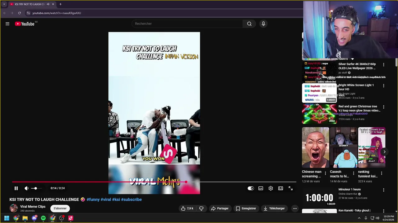The height and width of the screenshot is (223, 398).
Task: Reload the page in the browser
Action: (19, 13)
